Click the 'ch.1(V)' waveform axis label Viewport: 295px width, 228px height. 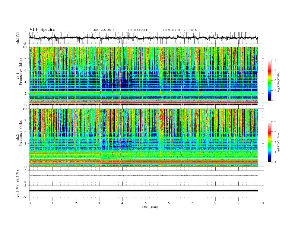[x=18, y=38]
